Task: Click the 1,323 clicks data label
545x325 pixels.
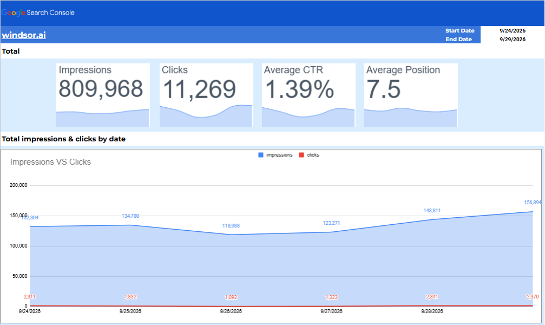Action: click(x=331, y=297)
